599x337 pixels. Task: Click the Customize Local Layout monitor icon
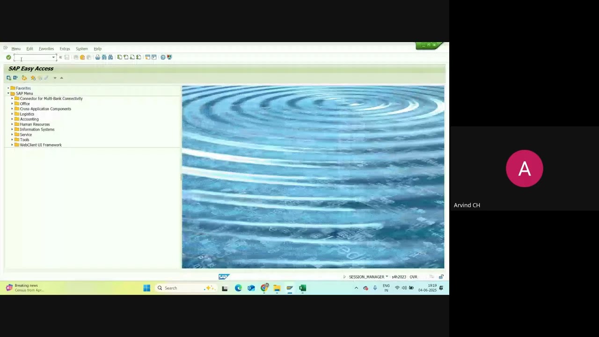click(169, 57)
